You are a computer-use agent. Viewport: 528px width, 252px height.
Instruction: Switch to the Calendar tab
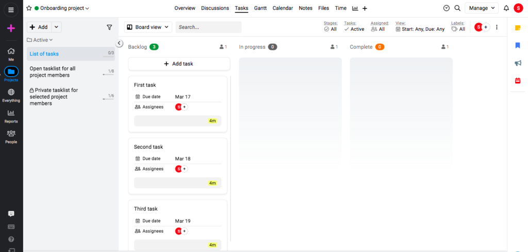[x=283, y=8]
